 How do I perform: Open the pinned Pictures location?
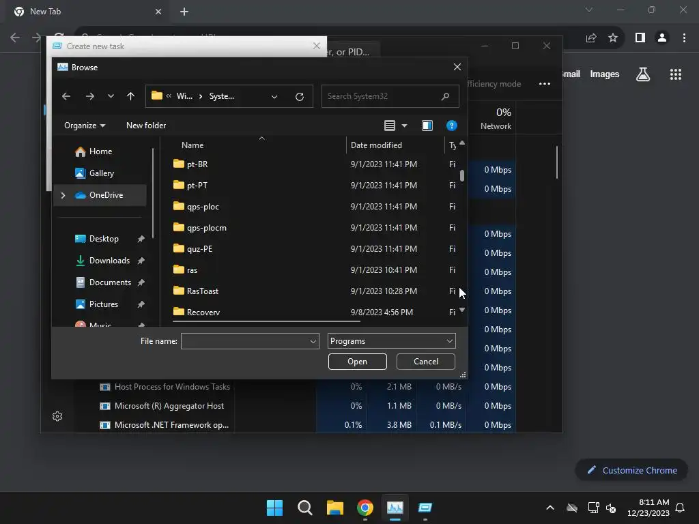(104, 304)
